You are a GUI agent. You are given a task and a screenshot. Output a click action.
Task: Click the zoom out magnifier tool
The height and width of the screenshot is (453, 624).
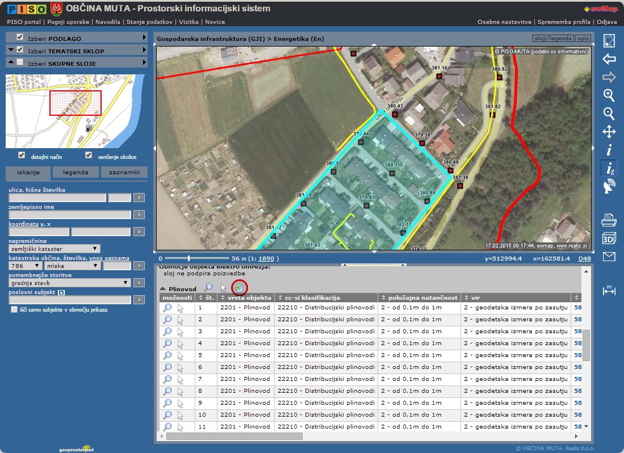pyautogui.click(x=609, y=114)
